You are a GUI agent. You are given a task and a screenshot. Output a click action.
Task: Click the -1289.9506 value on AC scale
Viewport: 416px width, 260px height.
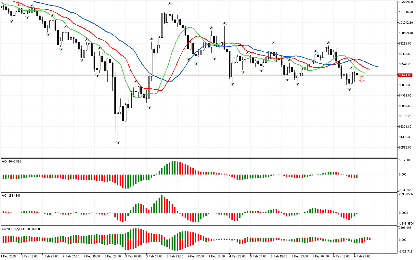(x=406, y=224)
